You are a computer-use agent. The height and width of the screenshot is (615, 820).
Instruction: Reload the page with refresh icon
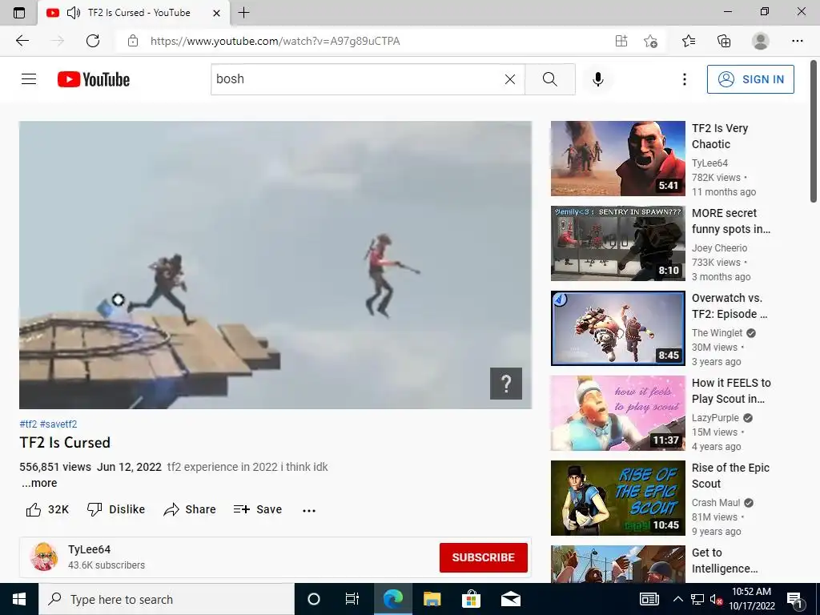coord(93,41)
